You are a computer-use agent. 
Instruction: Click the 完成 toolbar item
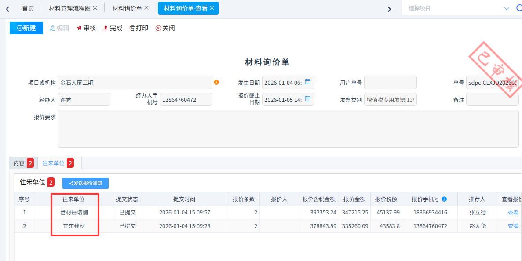coord(113,28)
